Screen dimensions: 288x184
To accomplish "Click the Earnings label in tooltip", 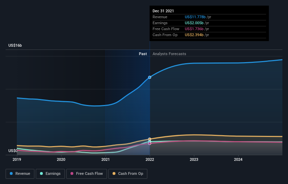I will tap(160, 23).
